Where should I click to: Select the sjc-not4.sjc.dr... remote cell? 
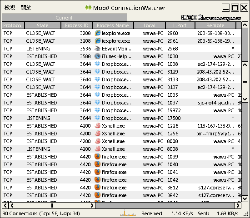(x=216, y=103)
